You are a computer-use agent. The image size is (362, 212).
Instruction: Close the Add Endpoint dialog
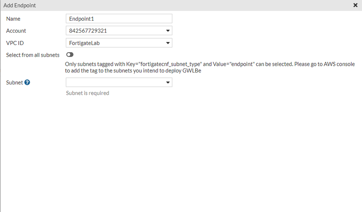coord(355,6)
